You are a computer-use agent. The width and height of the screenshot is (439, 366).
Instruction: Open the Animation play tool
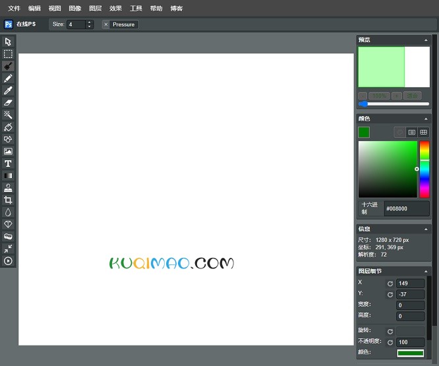pos(8,261)
